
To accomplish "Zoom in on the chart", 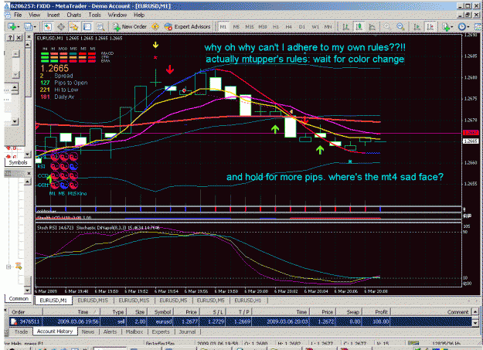I will (387, 27).
